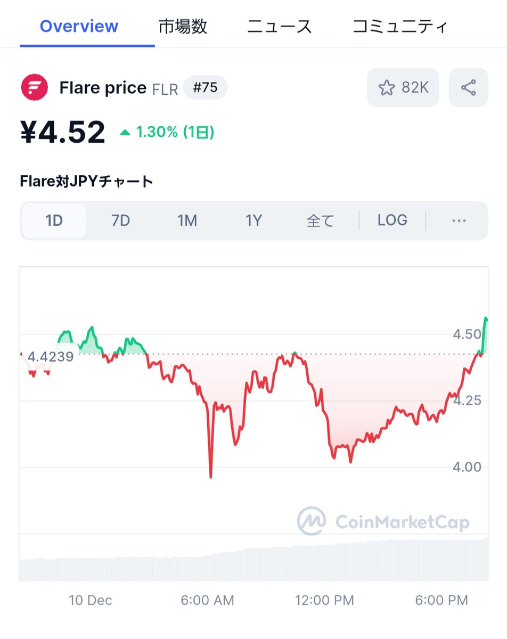Tap the volume bars under the chart
The image size is (507, 639).
[x=253, y=559]
